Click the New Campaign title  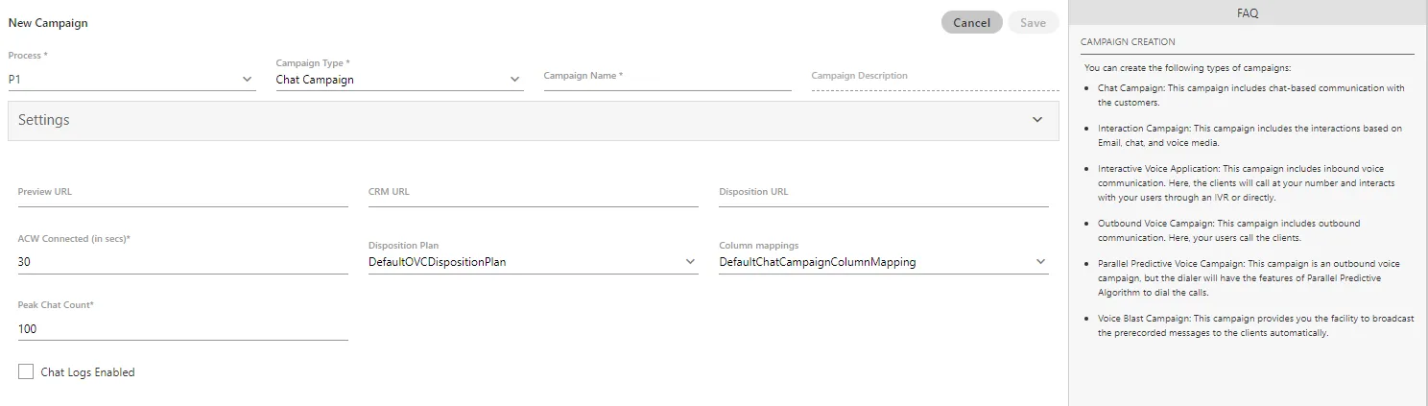[48, 23]
